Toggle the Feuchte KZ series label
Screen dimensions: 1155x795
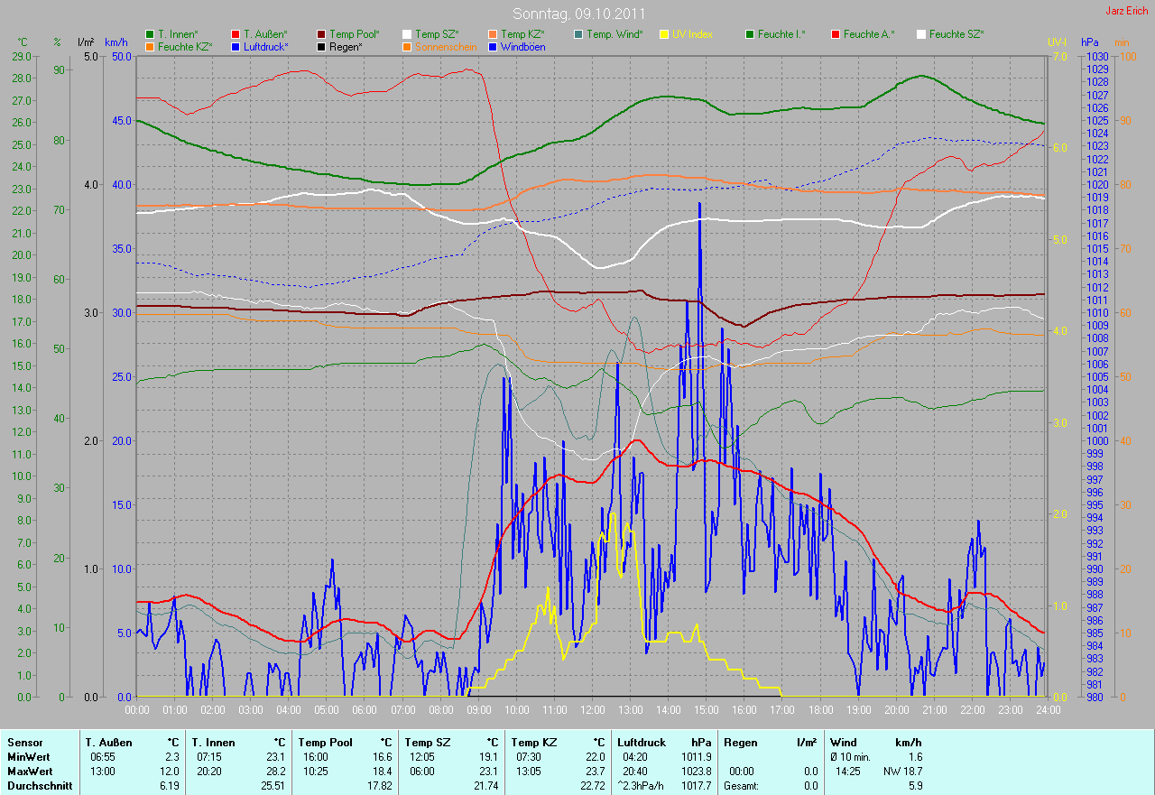(x=185, y=46)
